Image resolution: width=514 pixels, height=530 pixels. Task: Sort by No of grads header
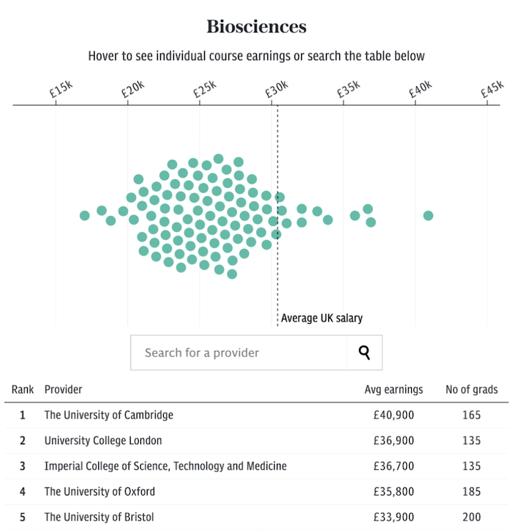point(471,389)
